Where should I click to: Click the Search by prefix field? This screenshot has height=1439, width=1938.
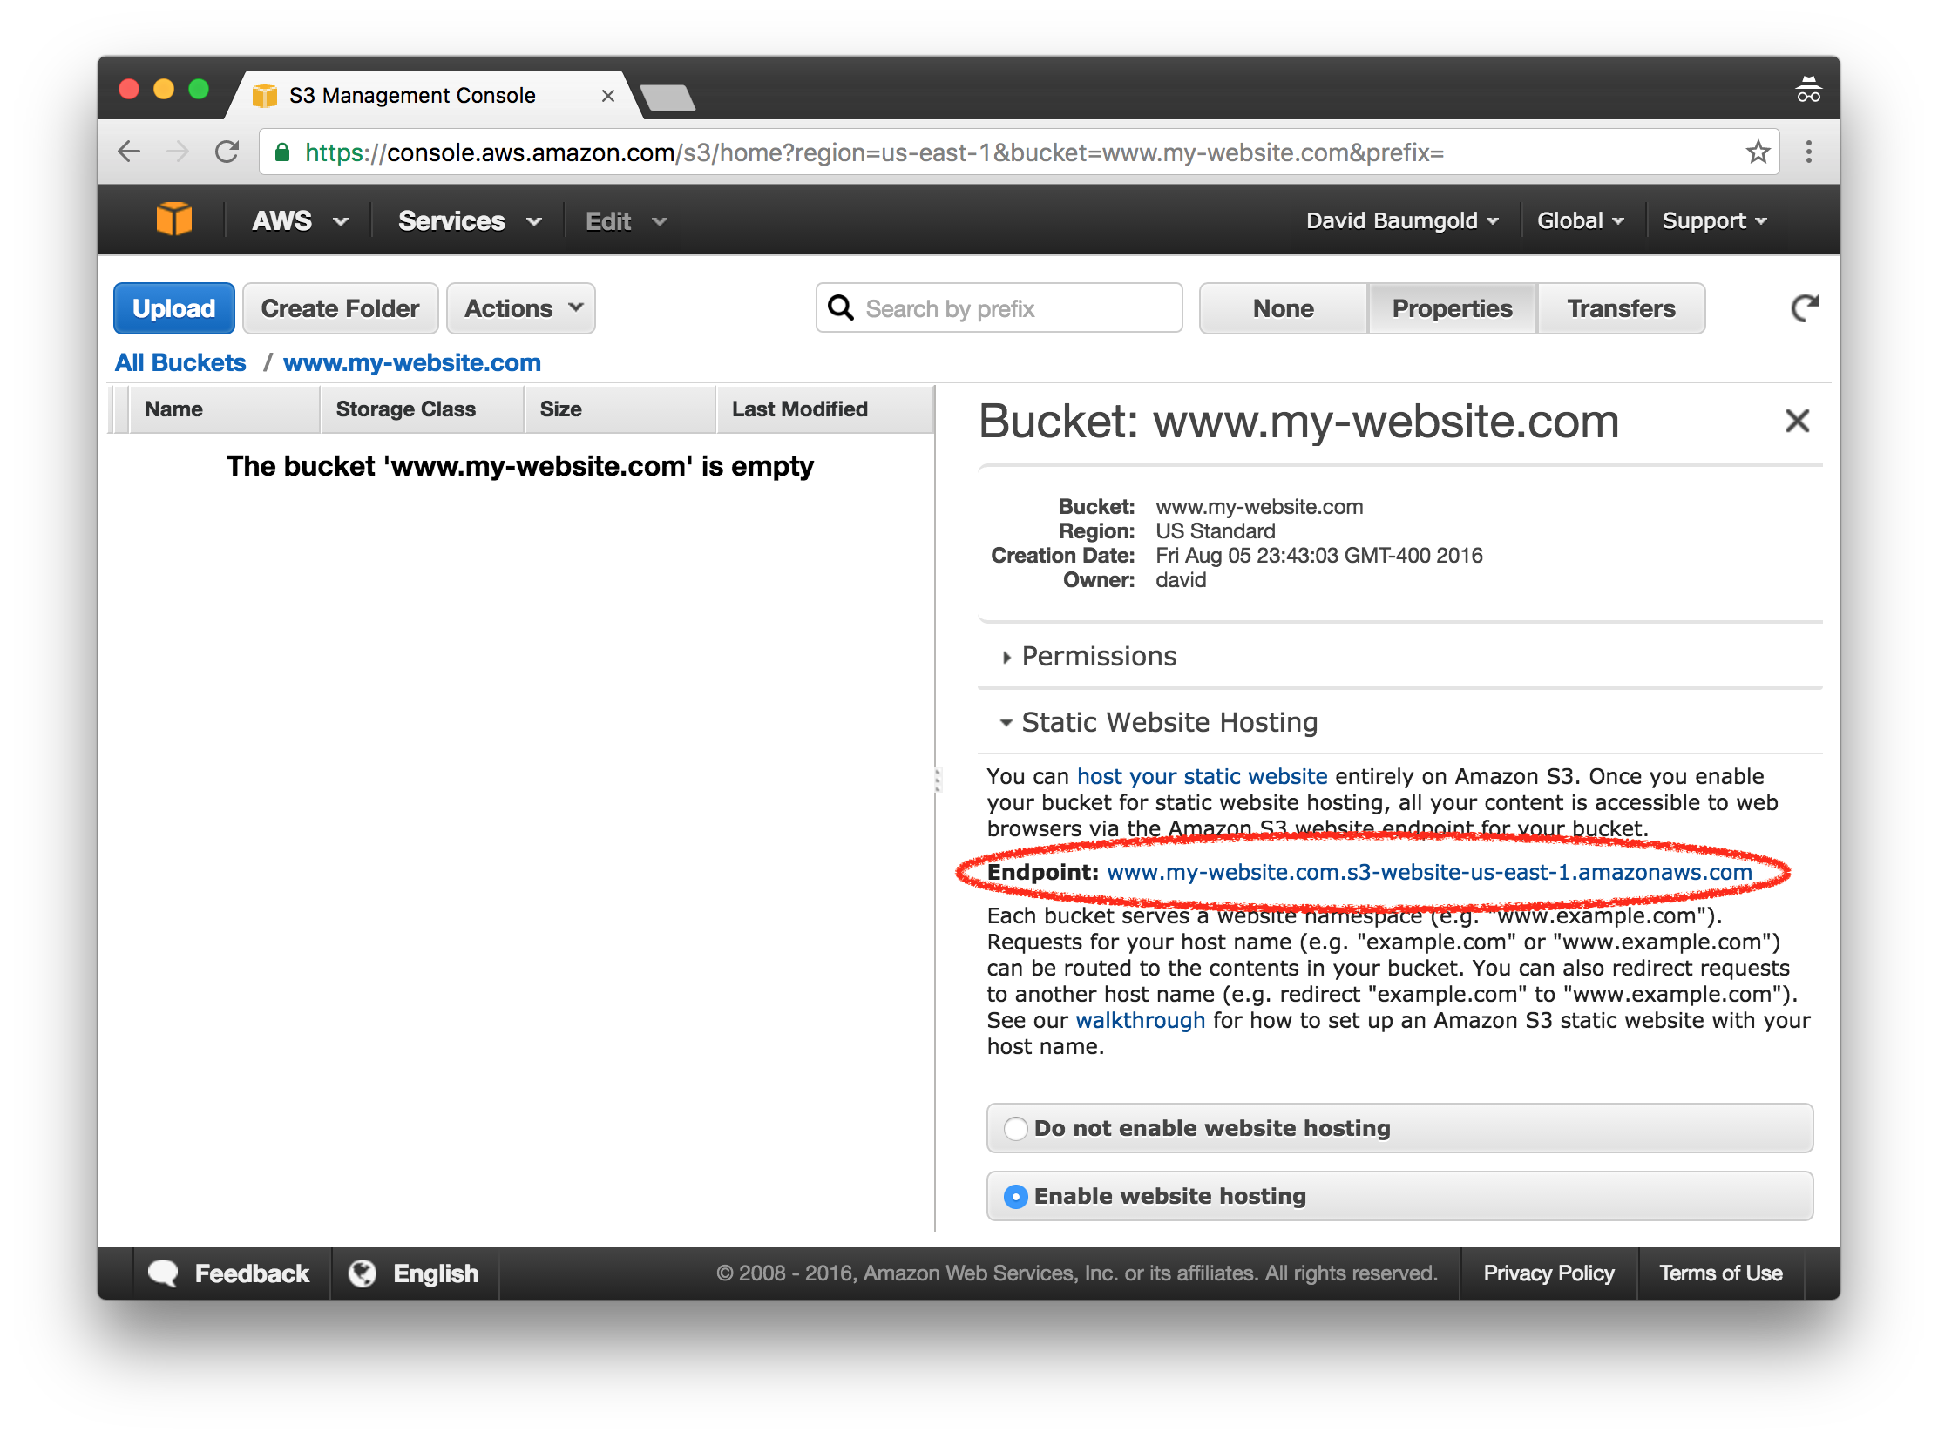pos(999,308)
